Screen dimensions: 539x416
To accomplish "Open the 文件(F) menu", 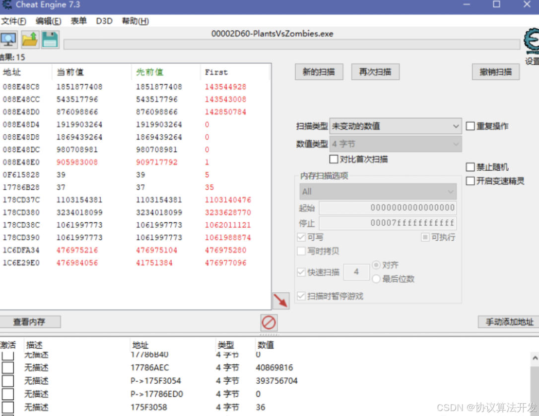I will 13,21.
